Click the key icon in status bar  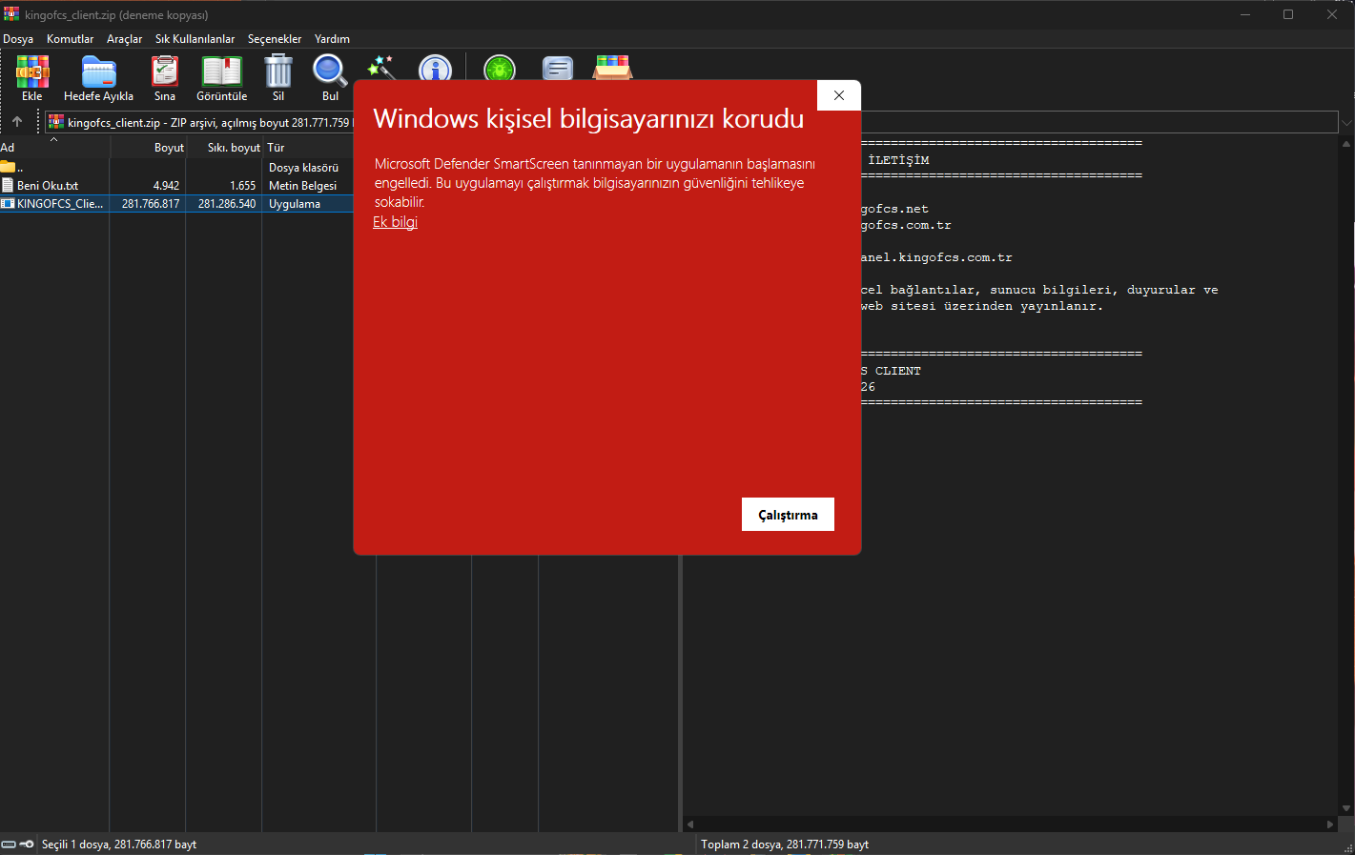(27, 845)
